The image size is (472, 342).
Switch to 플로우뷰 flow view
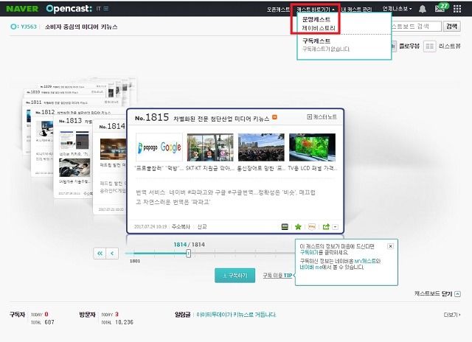pos(409,46)
